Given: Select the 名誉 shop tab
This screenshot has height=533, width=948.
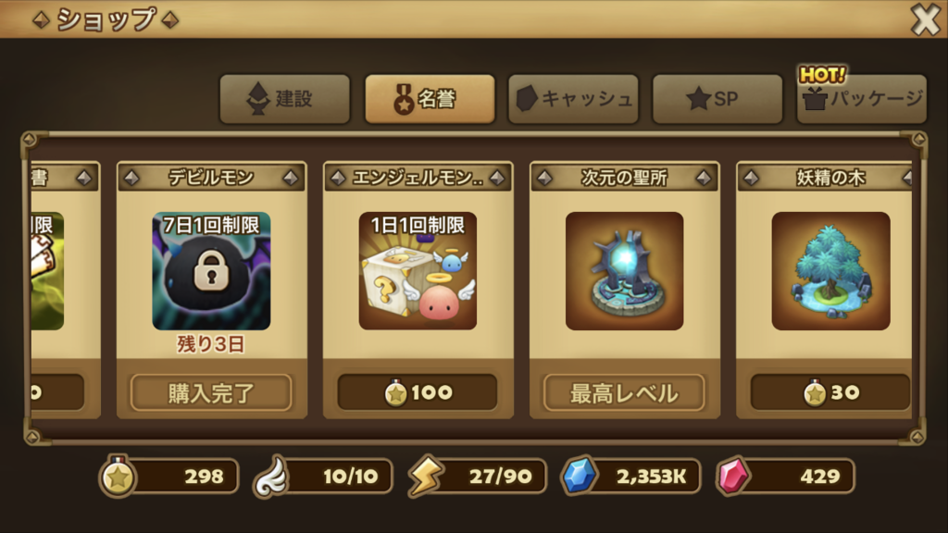Looking at the screenshot, I should pyautogui.click(x=430, y=99).
